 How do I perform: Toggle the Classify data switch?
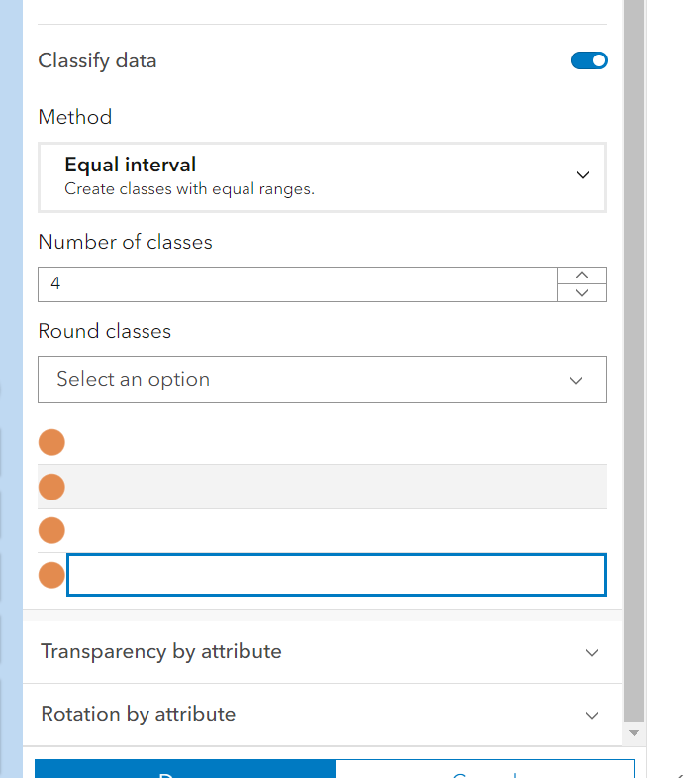point(589,61)
